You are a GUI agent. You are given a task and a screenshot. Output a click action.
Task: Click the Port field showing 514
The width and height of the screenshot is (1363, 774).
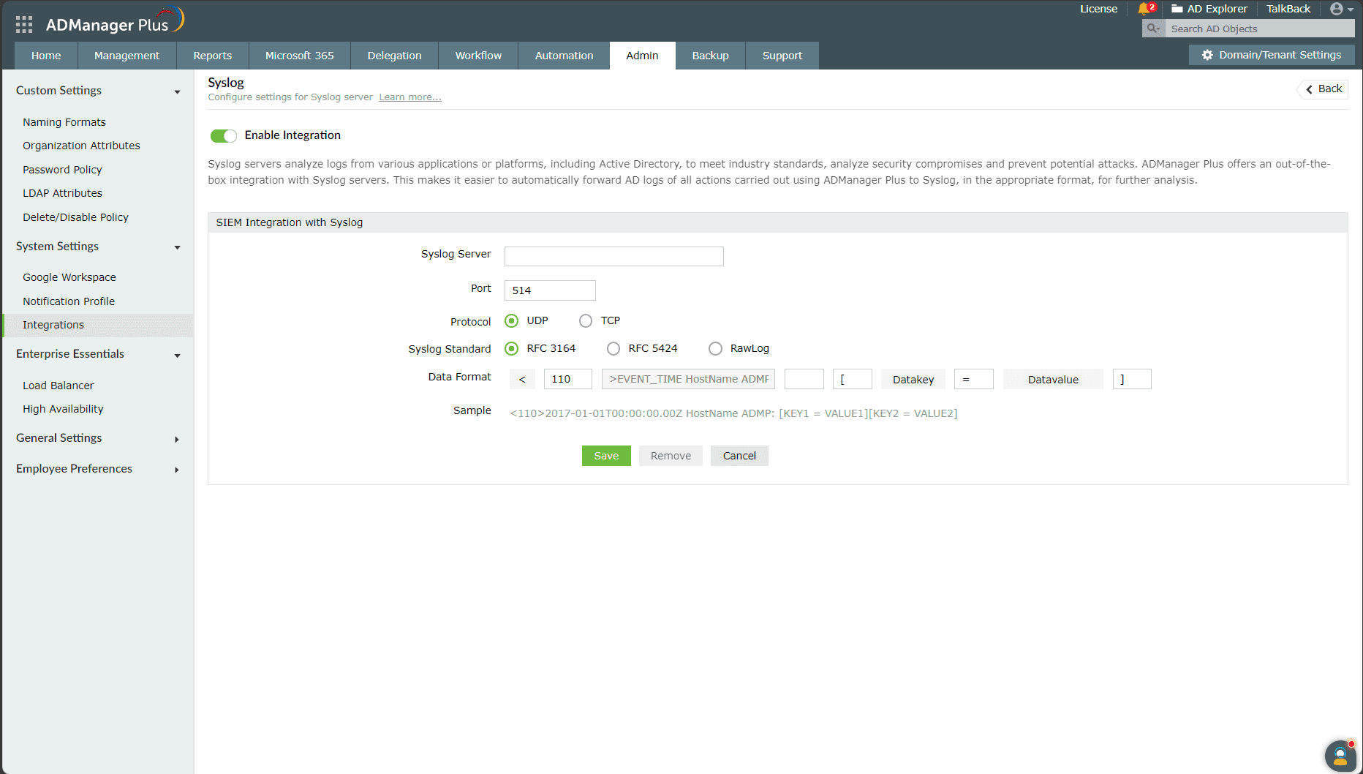coord(550,290)
